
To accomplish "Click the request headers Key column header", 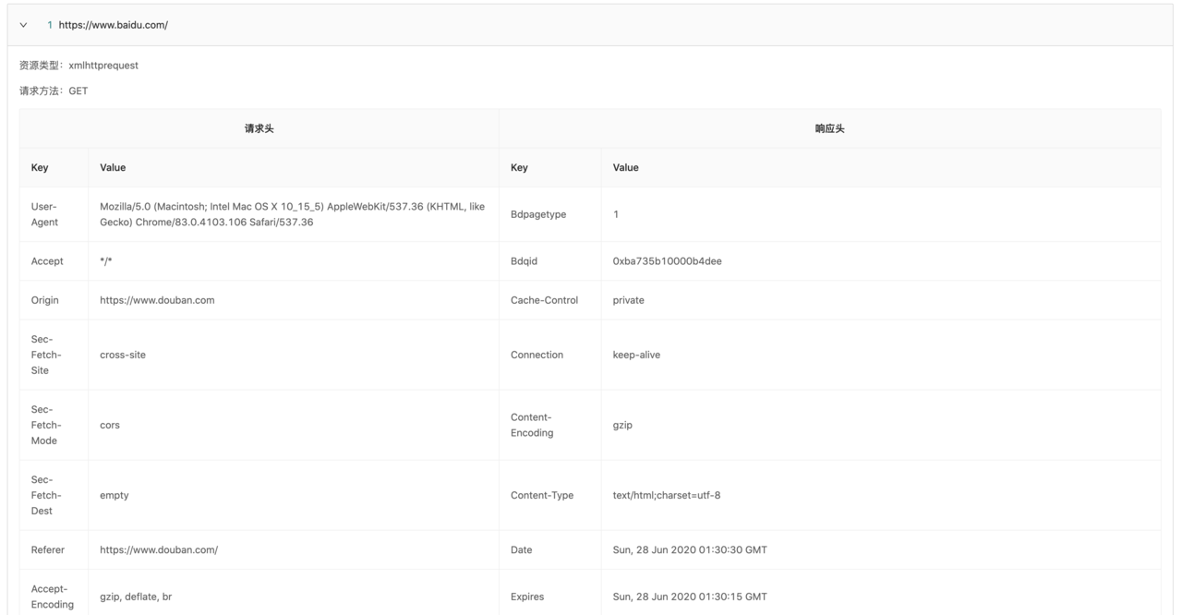I will 54,167.
